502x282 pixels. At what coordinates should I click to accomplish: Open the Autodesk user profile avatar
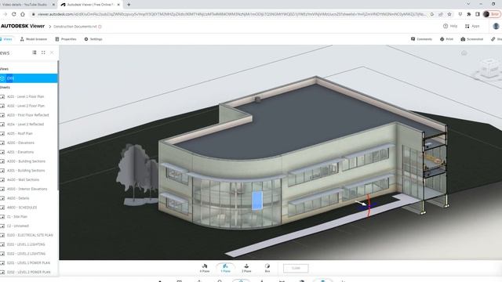coord(496,26)
